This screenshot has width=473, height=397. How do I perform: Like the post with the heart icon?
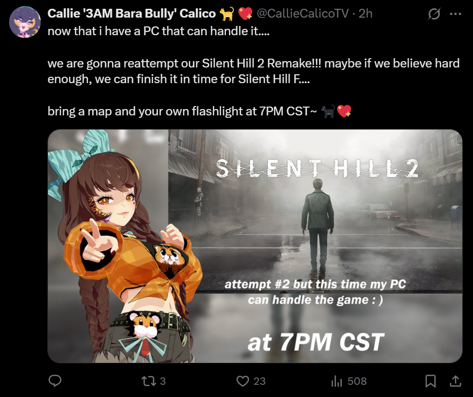click(243, 381)
